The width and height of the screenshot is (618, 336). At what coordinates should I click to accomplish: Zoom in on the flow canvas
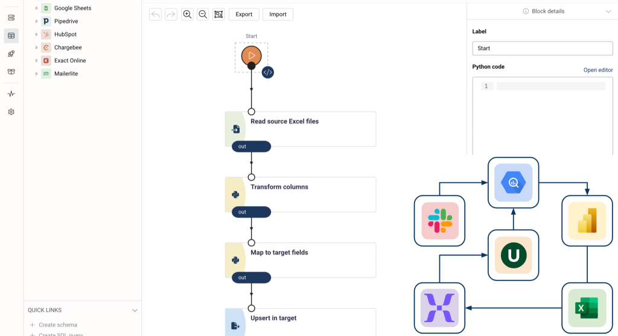[x=187, y=14]
